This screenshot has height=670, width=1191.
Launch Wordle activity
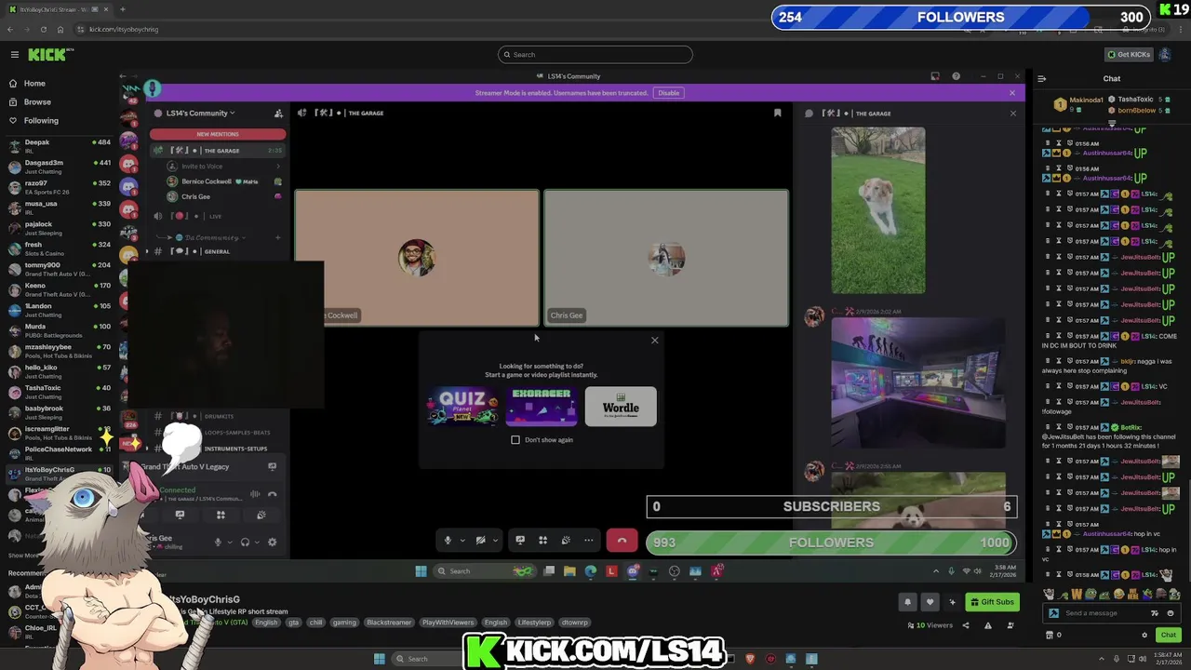pyautogui.click(x=621, y=408)
